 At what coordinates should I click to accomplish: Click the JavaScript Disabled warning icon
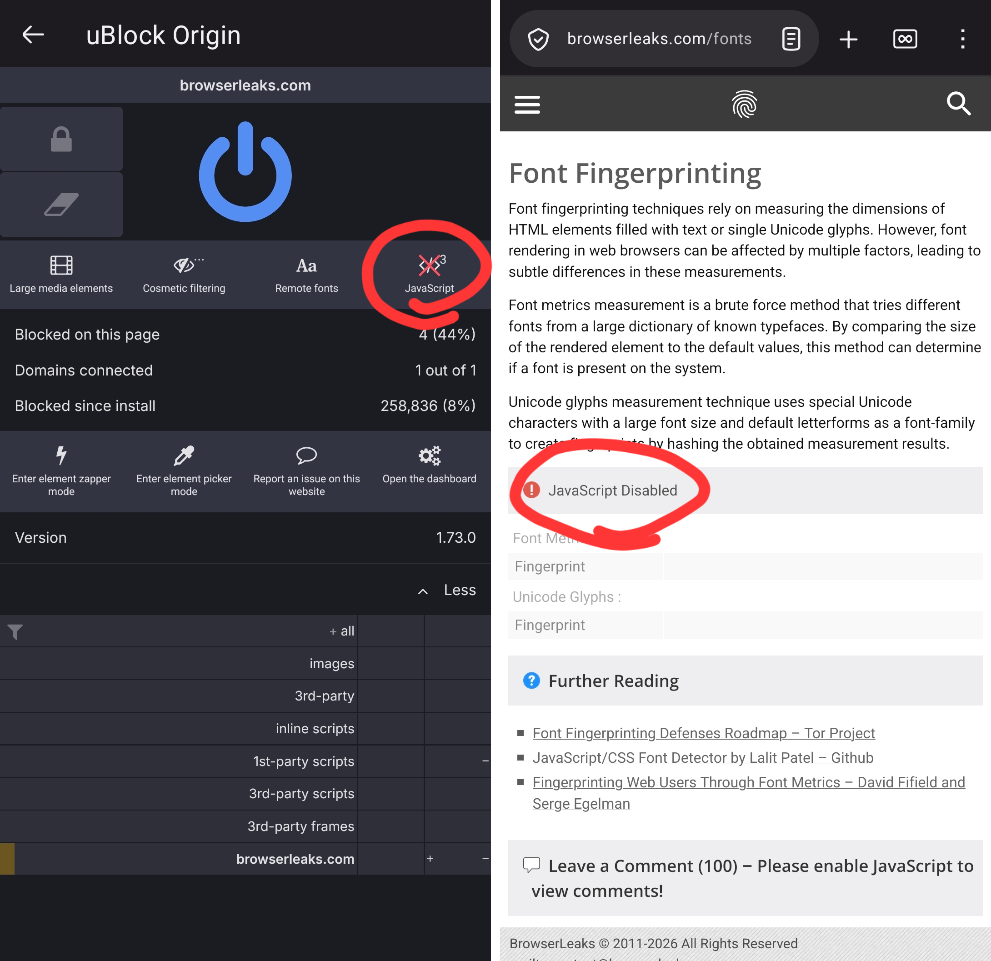(531, 490)
